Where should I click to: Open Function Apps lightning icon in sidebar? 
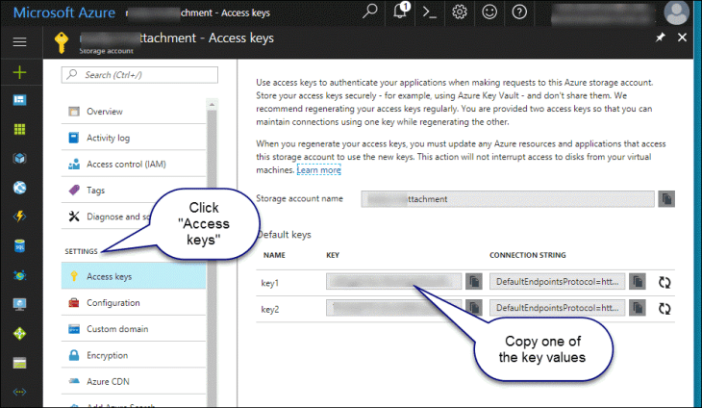click(x=19, y=217)
